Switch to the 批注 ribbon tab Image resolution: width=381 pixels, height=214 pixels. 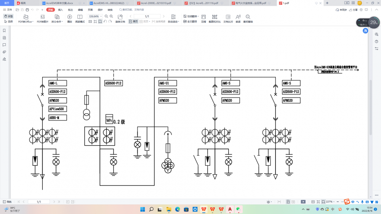70,10
